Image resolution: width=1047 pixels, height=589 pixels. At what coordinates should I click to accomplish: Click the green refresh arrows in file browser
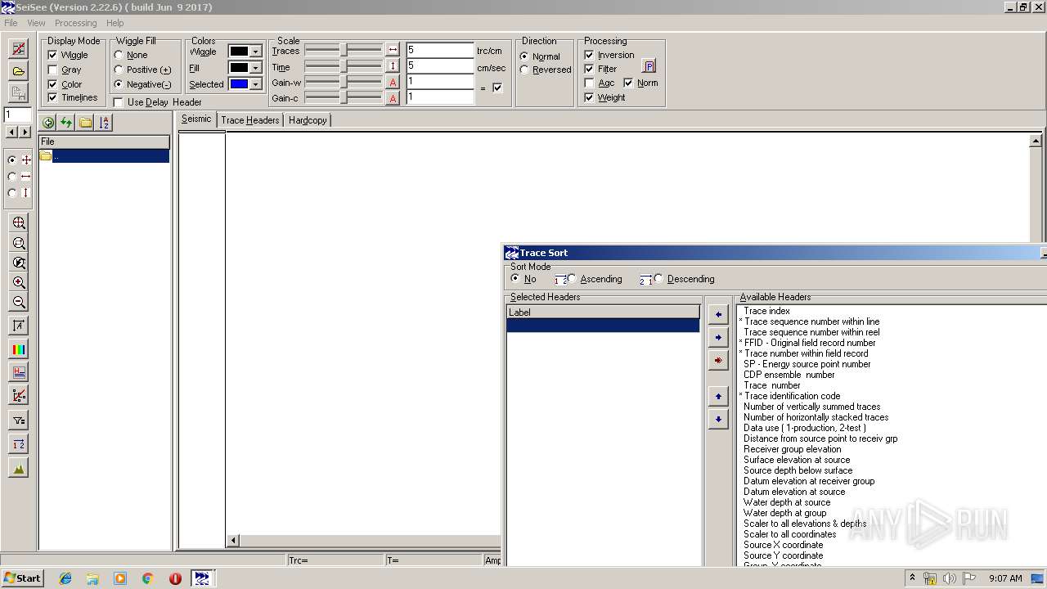66,123
